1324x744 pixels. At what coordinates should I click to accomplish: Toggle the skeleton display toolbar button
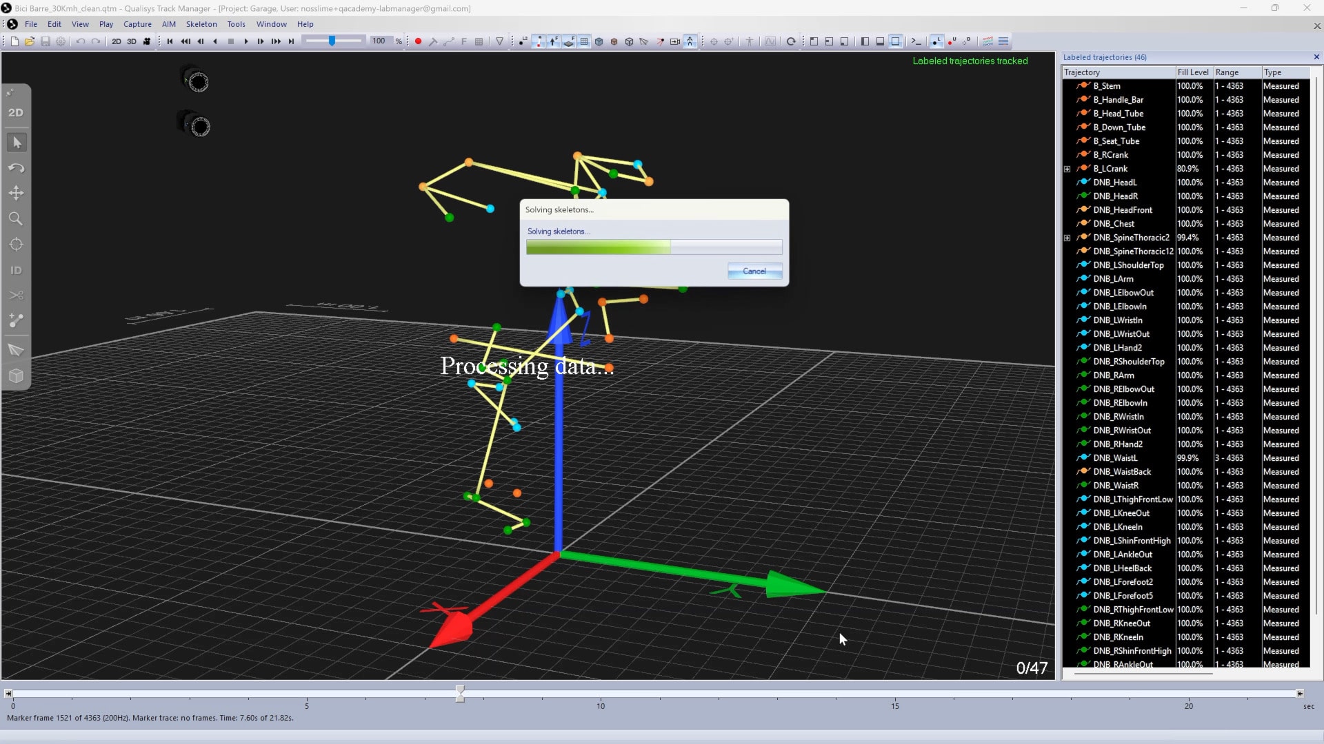tap(690, 41)
